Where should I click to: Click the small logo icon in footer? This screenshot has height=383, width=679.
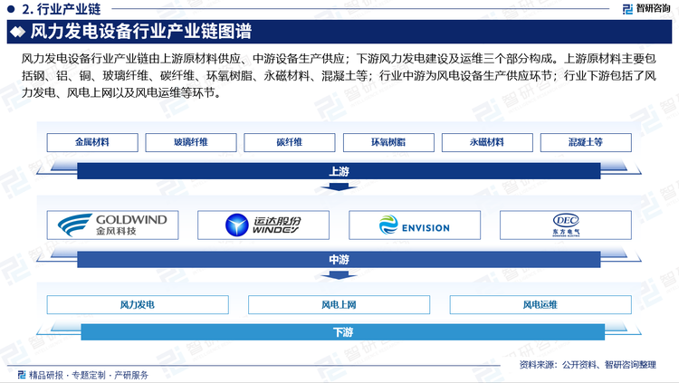[22, 375]
